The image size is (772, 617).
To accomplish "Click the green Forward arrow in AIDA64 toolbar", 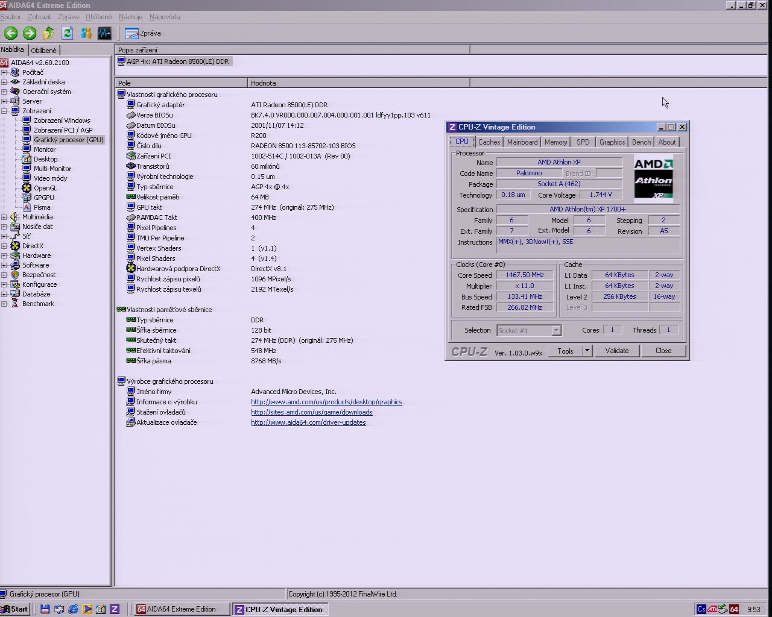I will (30, 33).
